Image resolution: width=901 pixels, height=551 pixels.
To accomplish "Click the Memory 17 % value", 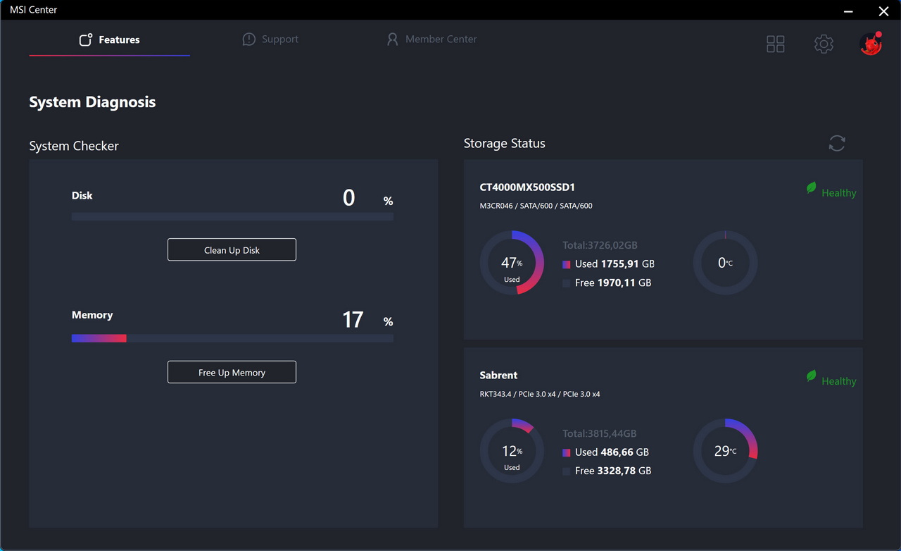I will point(367,320).
